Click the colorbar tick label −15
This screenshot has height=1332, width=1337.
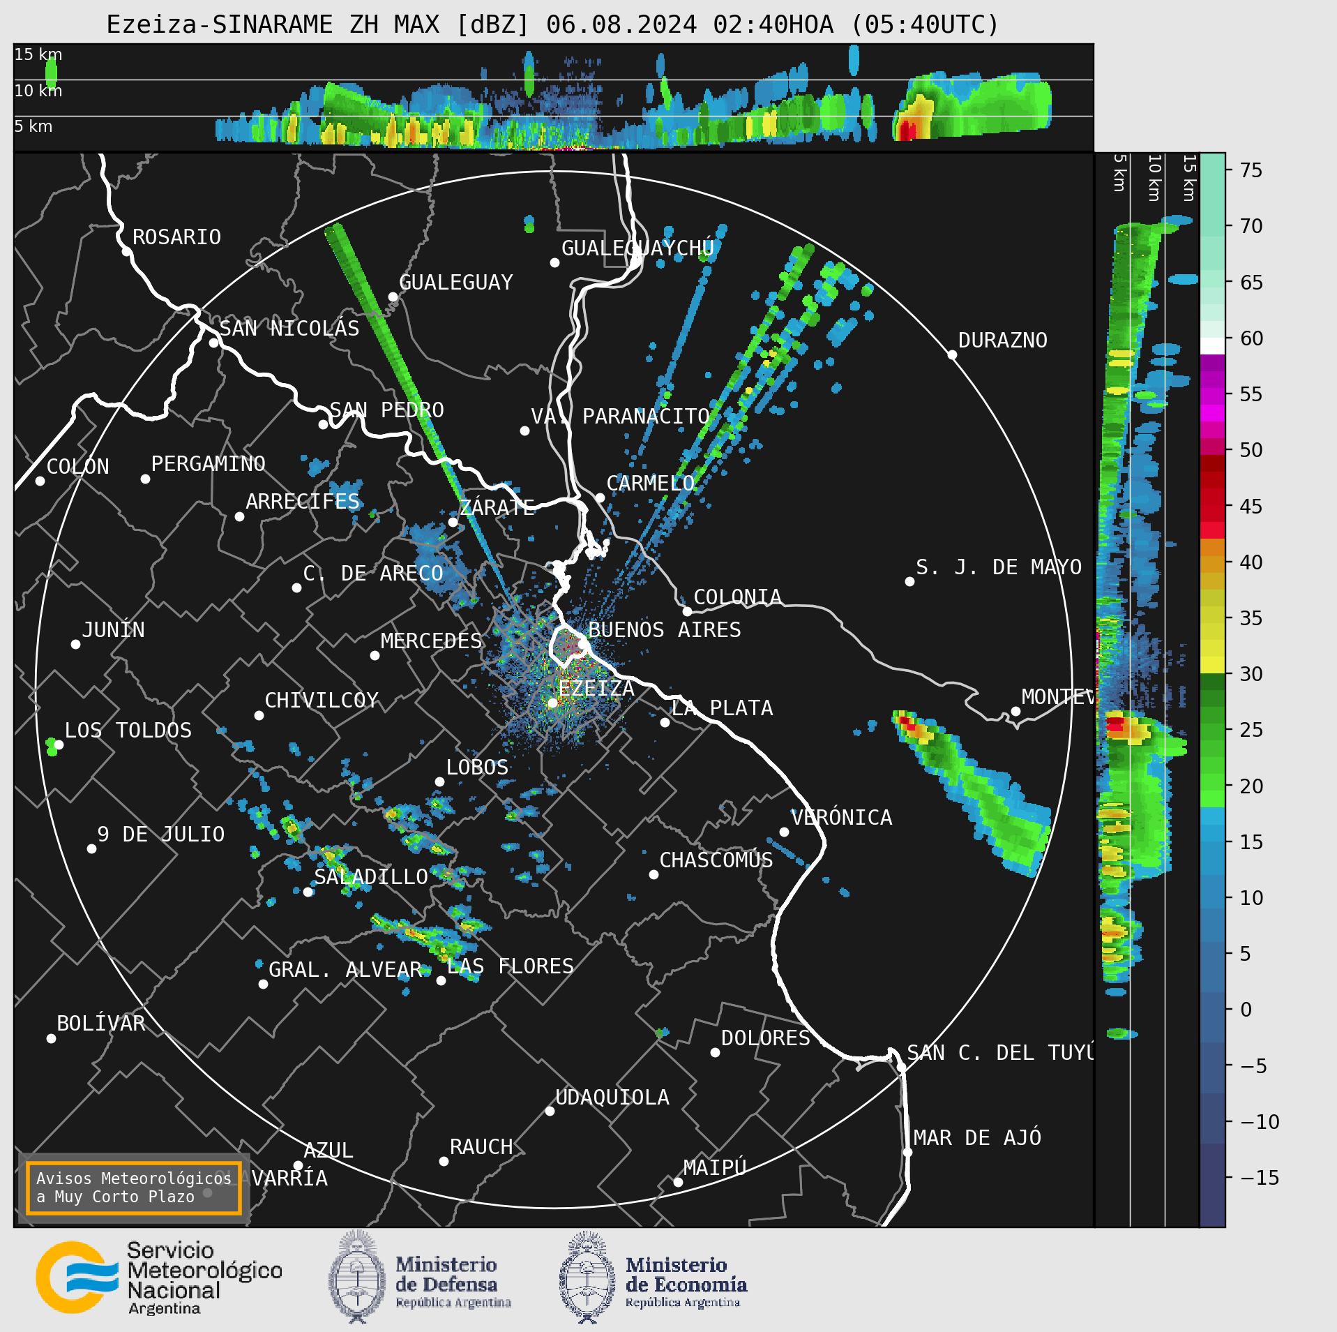[x=1260, y=1178]
